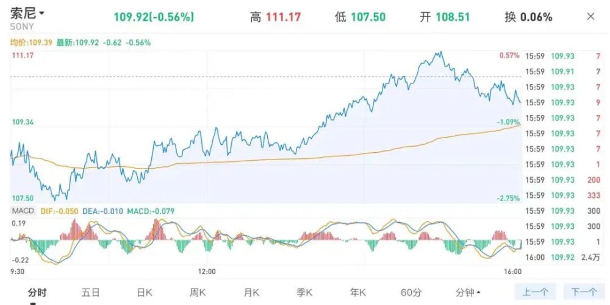Open the 分钟 interval dropdown
This screenshot has height=305, width=610.
tap(468, 292)
